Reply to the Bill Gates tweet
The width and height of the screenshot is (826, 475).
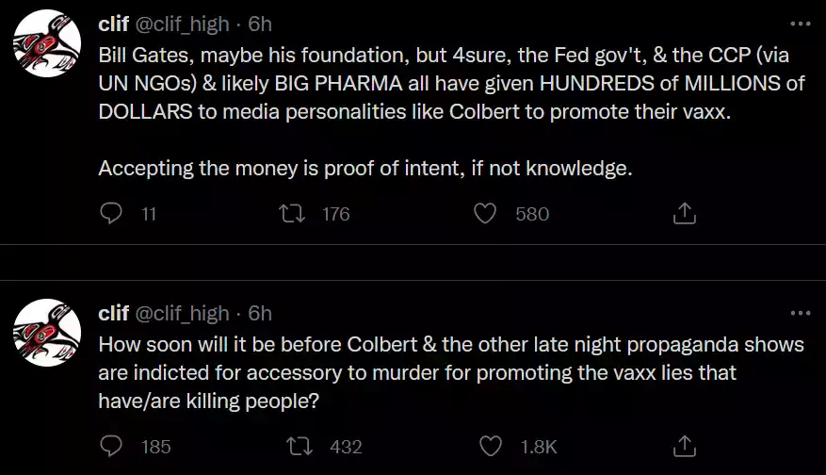point(112,214)
